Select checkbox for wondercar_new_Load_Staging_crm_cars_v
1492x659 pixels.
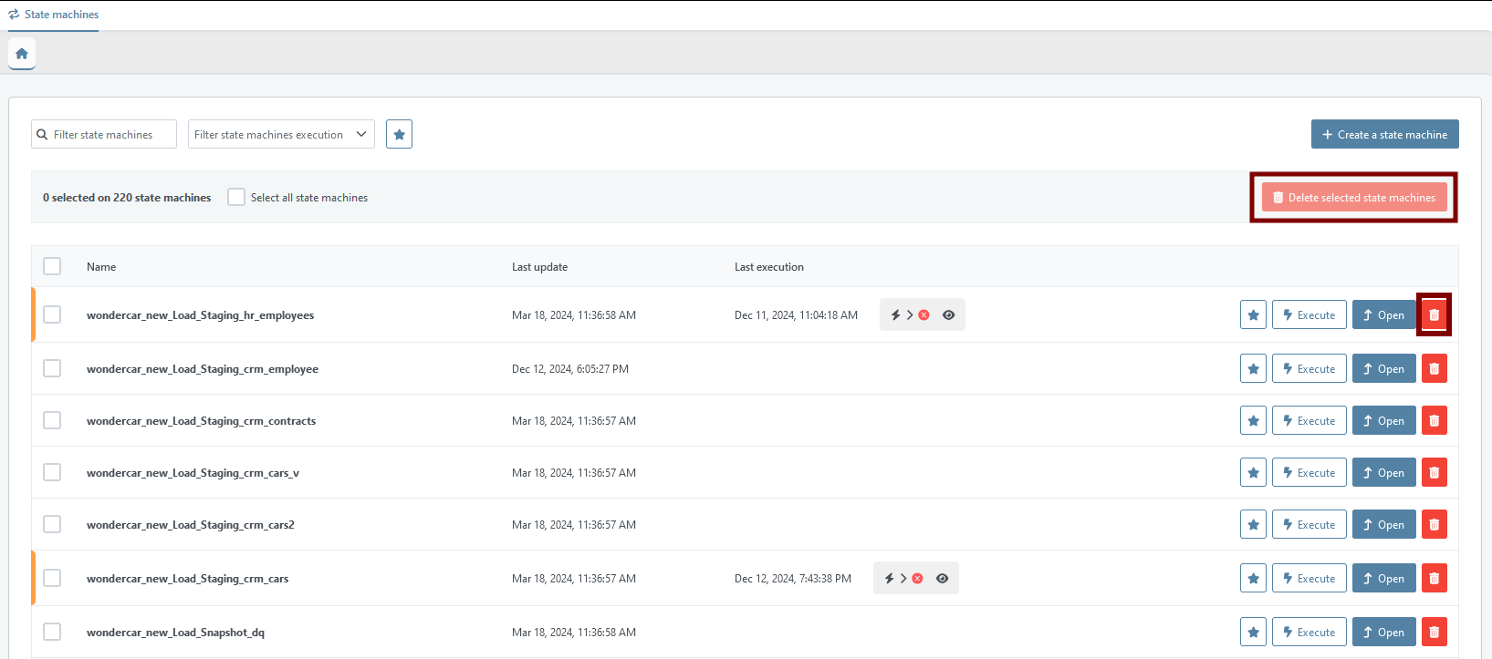(x=52, y=473)
